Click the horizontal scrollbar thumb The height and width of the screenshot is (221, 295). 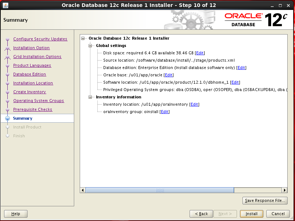160,190
